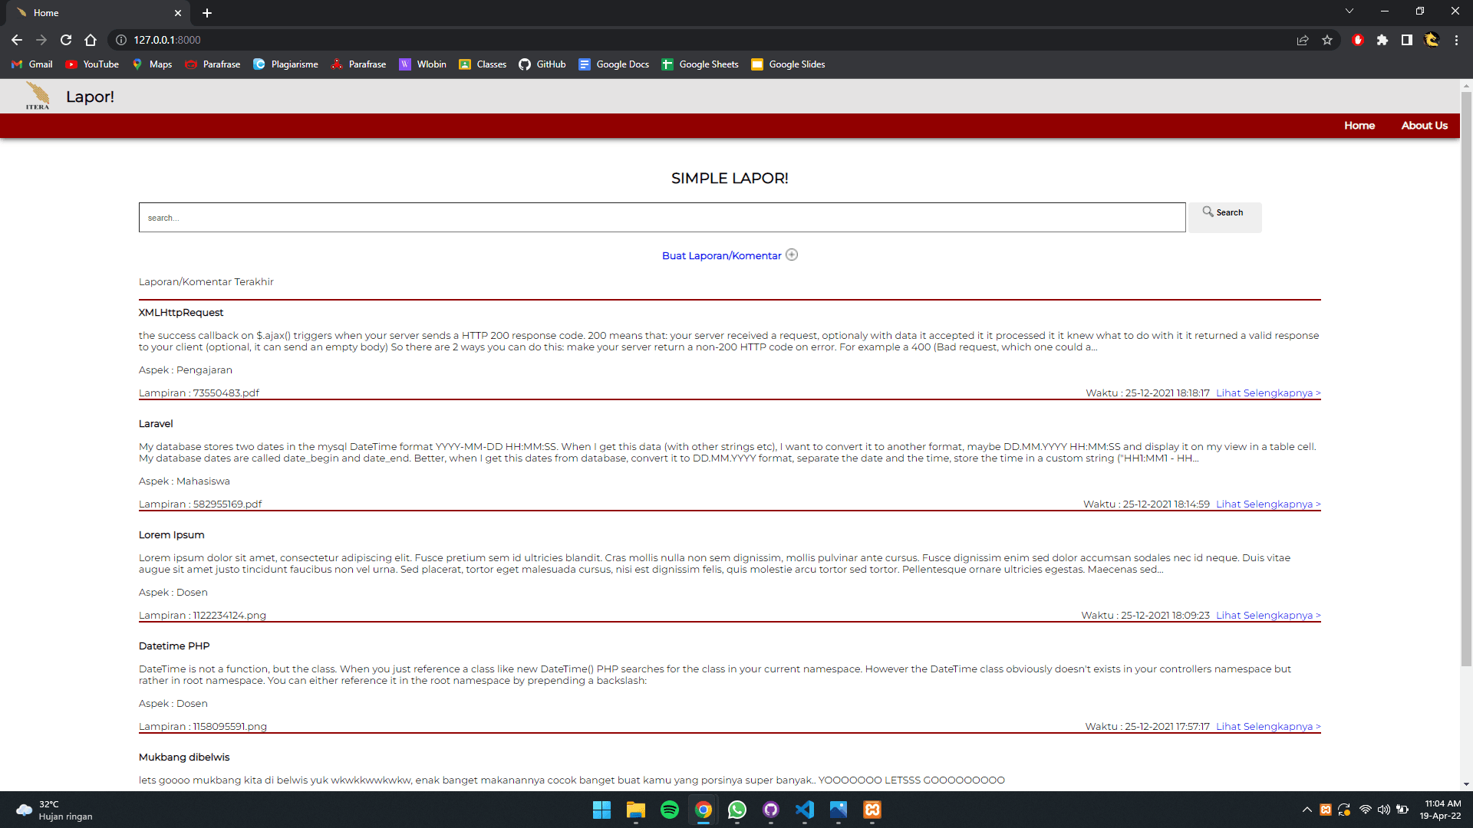Click the ITERA logo in header
1473x828 pixels.
pos(38,97)
